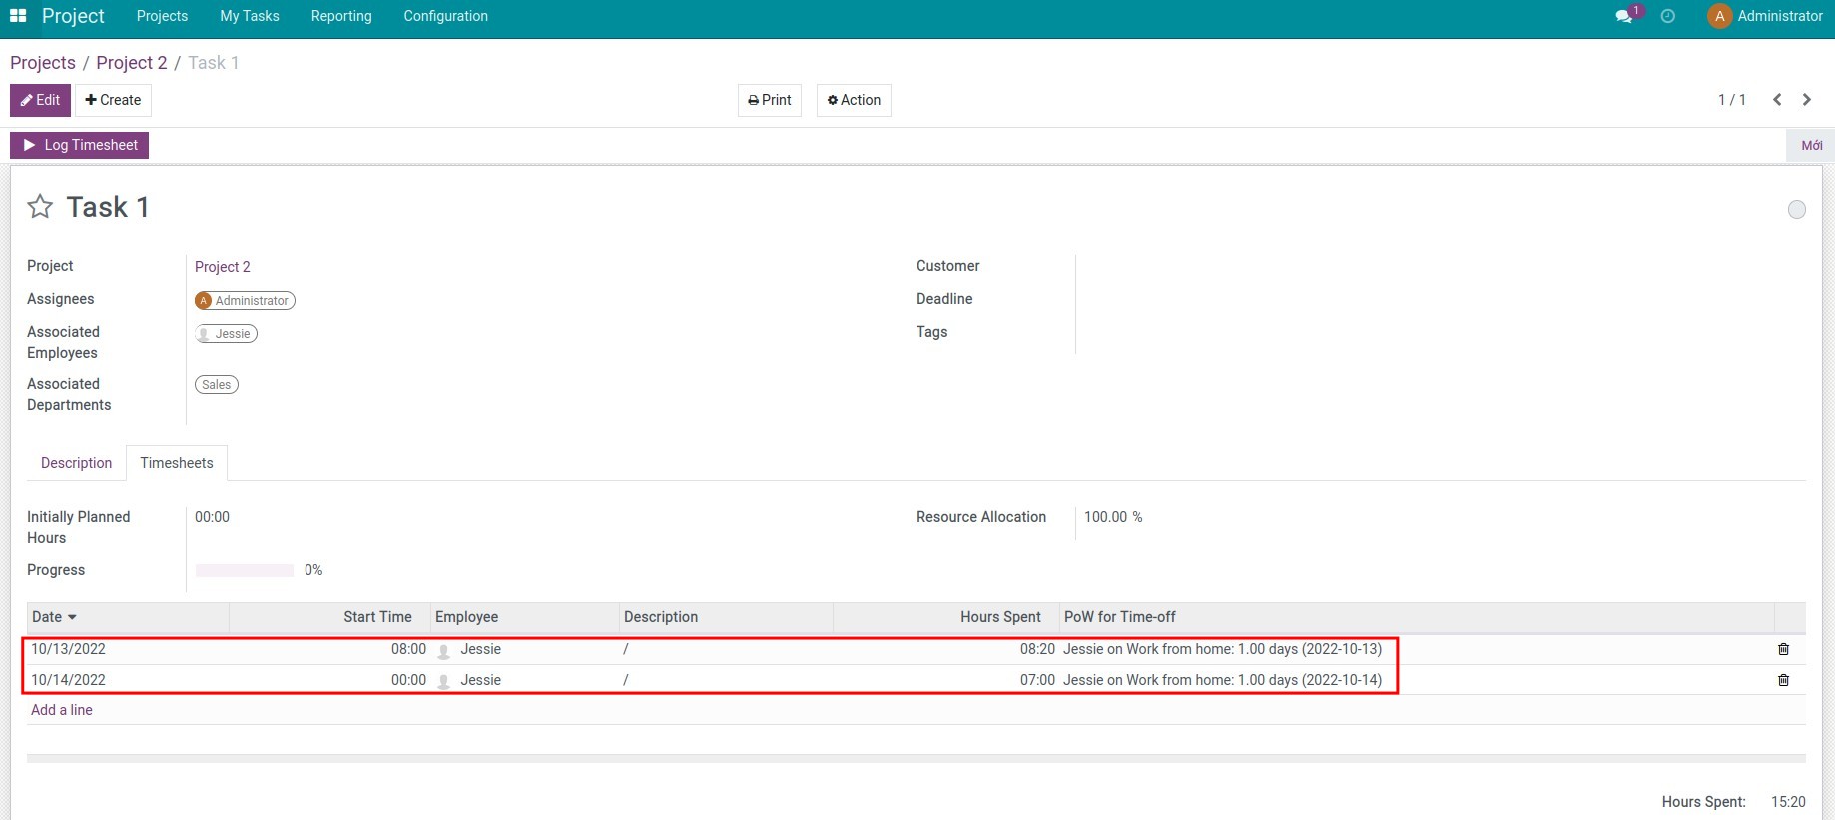Click the Administrator avatar in top bar
1835x820 pixels.
[x=1719, y=16]
